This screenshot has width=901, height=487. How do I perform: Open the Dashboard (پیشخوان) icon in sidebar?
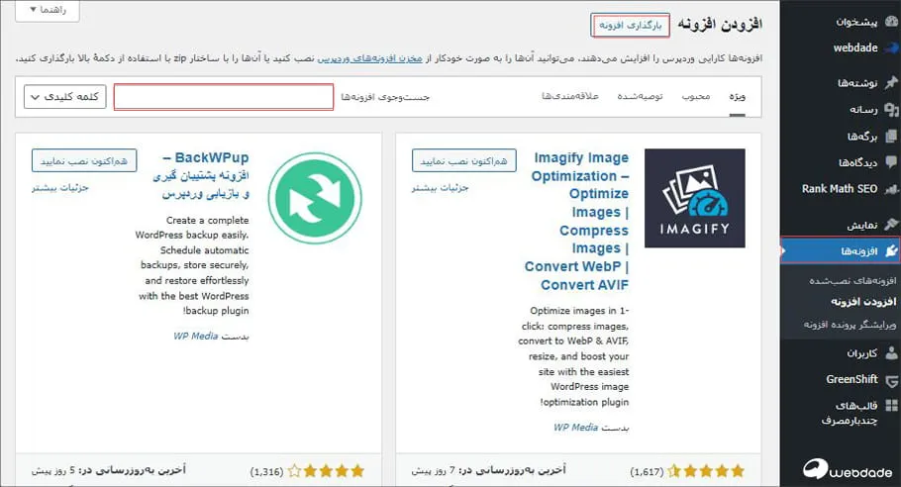click(x=891, y=21)
